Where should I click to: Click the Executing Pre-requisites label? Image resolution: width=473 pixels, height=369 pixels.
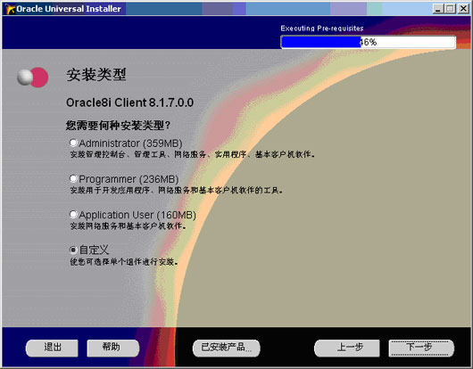pyautogui.click(x=322, y=29)
